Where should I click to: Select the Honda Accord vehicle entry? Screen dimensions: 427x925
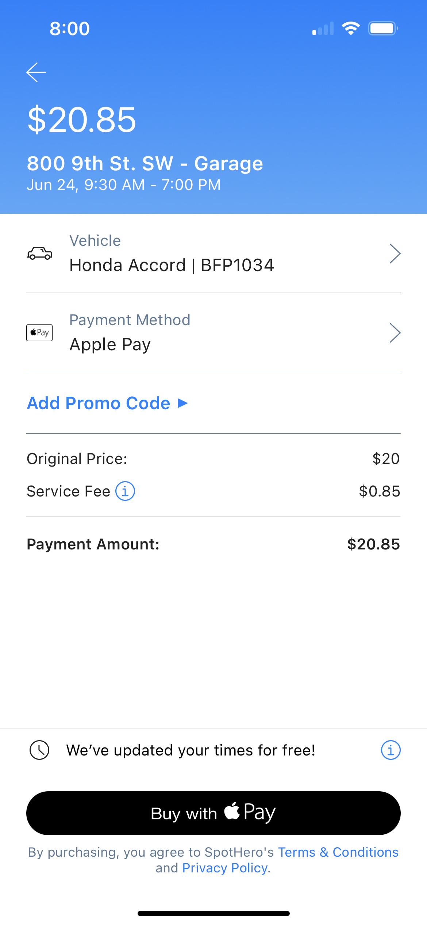[x=172, y=265]
